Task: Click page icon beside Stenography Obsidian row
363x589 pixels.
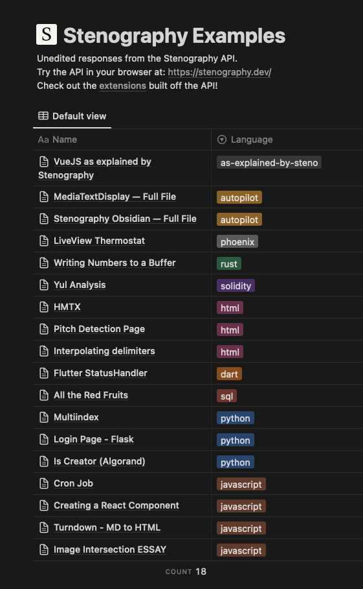Action: coord(44,219)
